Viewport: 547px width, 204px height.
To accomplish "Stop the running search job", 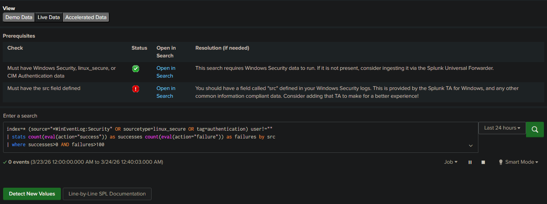I will (483, 162).
